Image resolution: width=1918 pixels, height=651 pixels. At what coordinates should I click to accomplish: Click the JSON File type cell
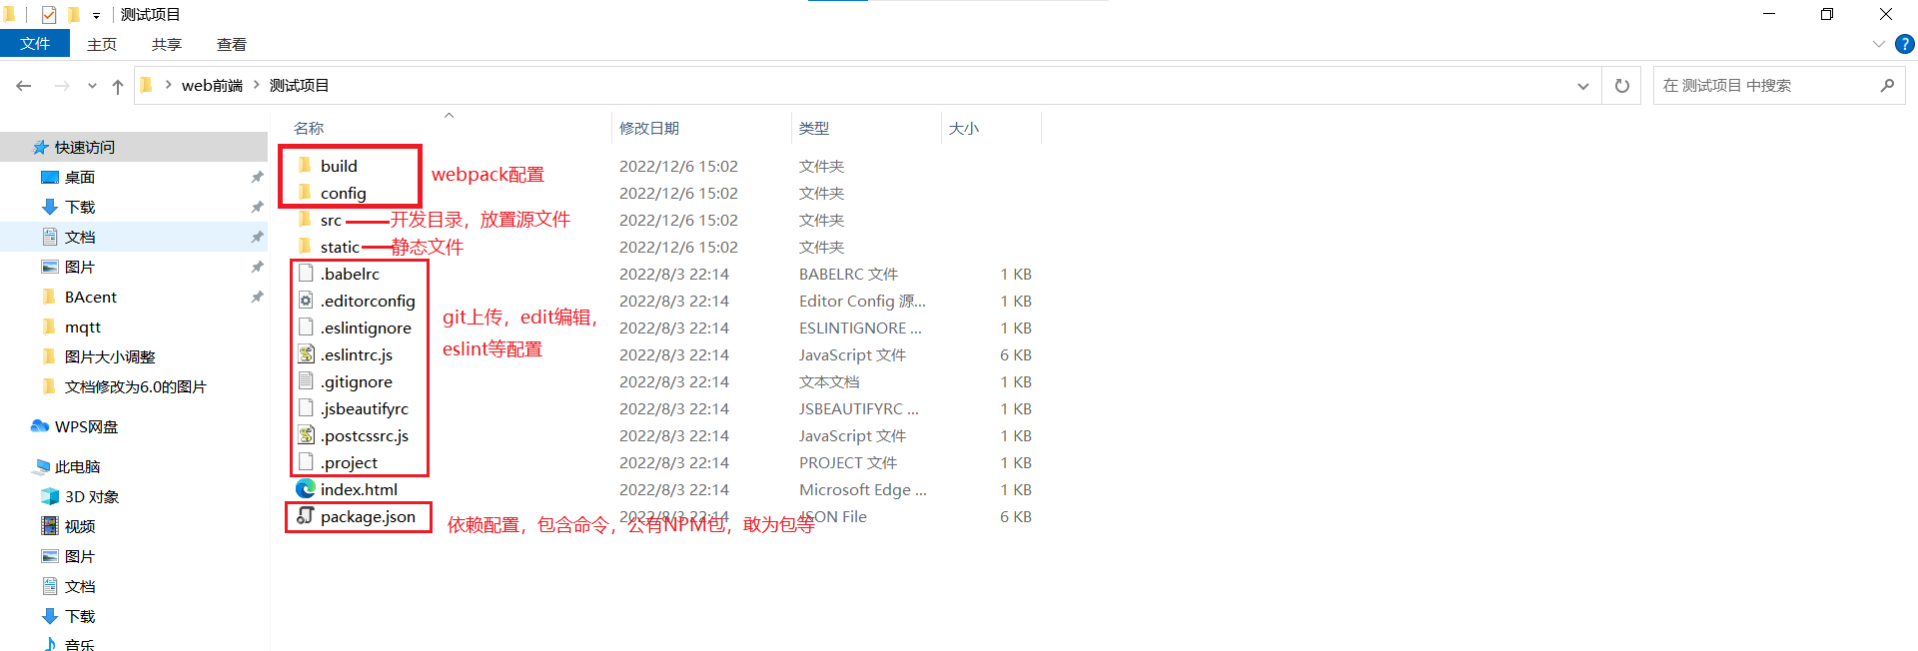tap(833, 516)
